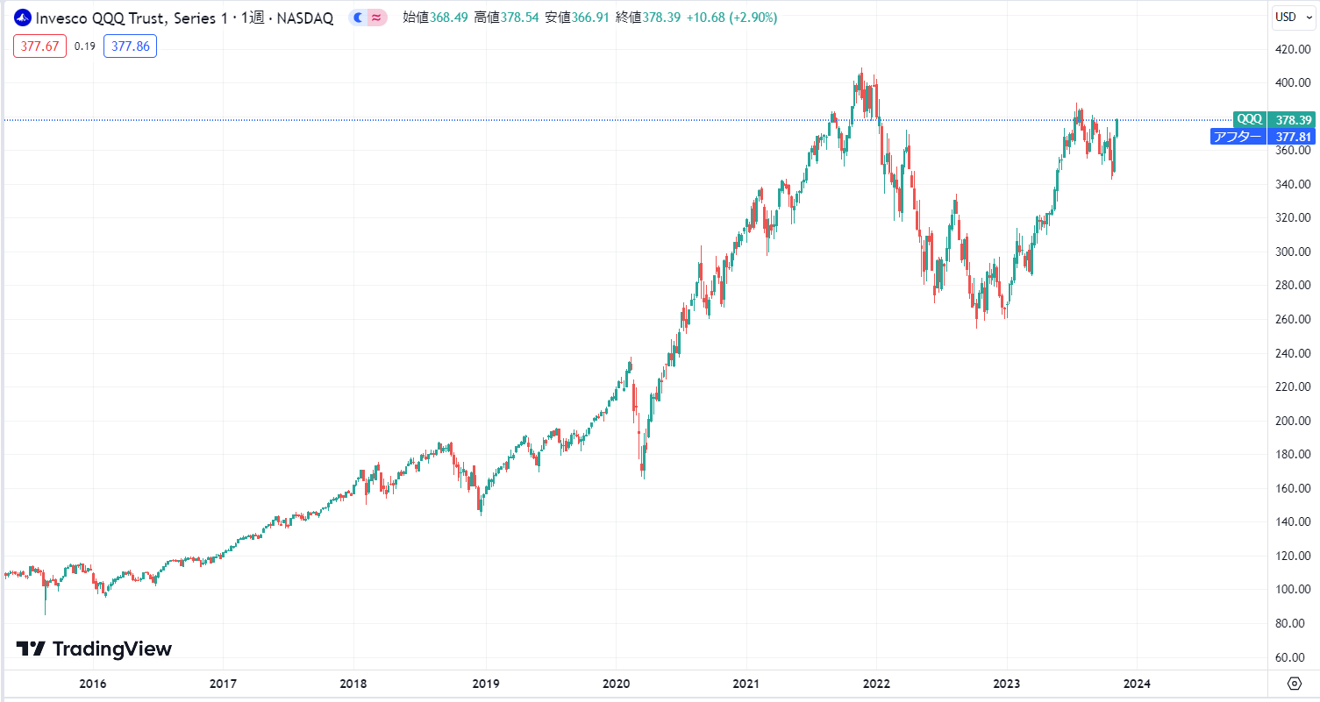Screen dimensions: 1320x702
Task: Click the 2016 label on time axis
Action: (x=93, y=684)
